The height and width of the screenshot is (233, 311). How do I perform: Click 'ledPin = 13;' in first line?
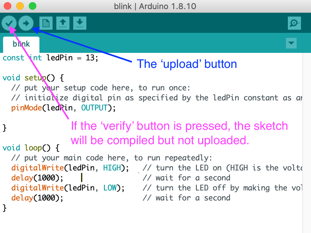(x=72, y=58)
